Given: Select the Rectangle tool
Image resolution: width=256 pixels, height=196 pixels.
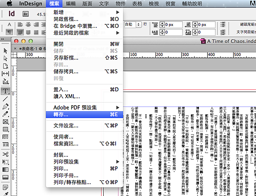Looking at the screenshot, I should [x=6, y=129].
